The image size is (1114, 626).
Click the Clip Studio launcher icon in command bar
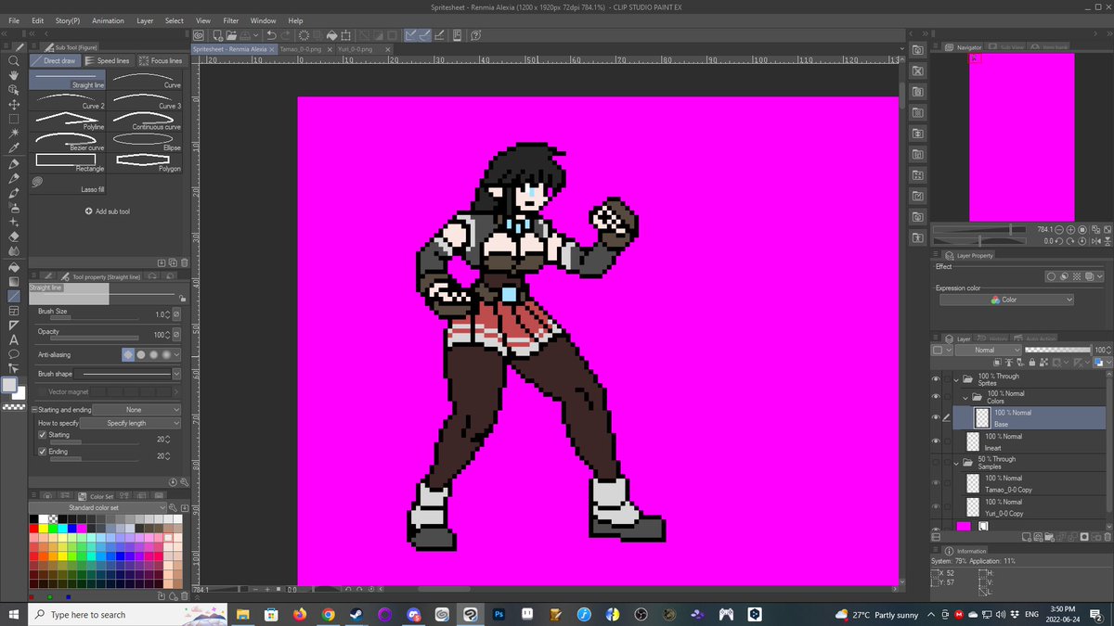coord(199,35)
